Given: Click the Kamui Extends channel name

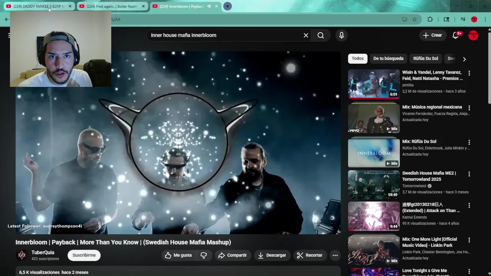Looking at the screenshot, I should tap(414, 217).
